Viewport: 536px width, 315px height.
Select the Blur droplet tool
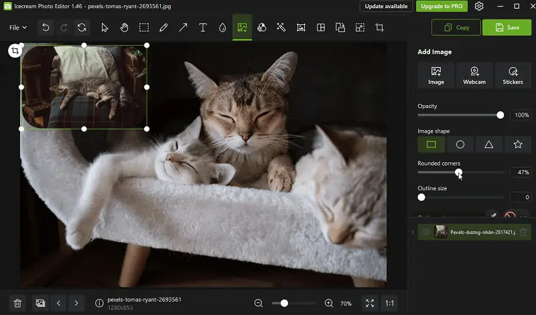[222, 27]
